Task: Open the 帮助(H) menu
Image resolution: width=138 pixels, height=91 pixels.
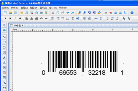Action: (x=63, y=8)
